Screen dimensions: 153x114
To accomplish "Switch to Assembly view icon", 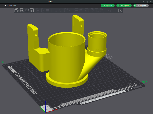I will click(120, 10).
